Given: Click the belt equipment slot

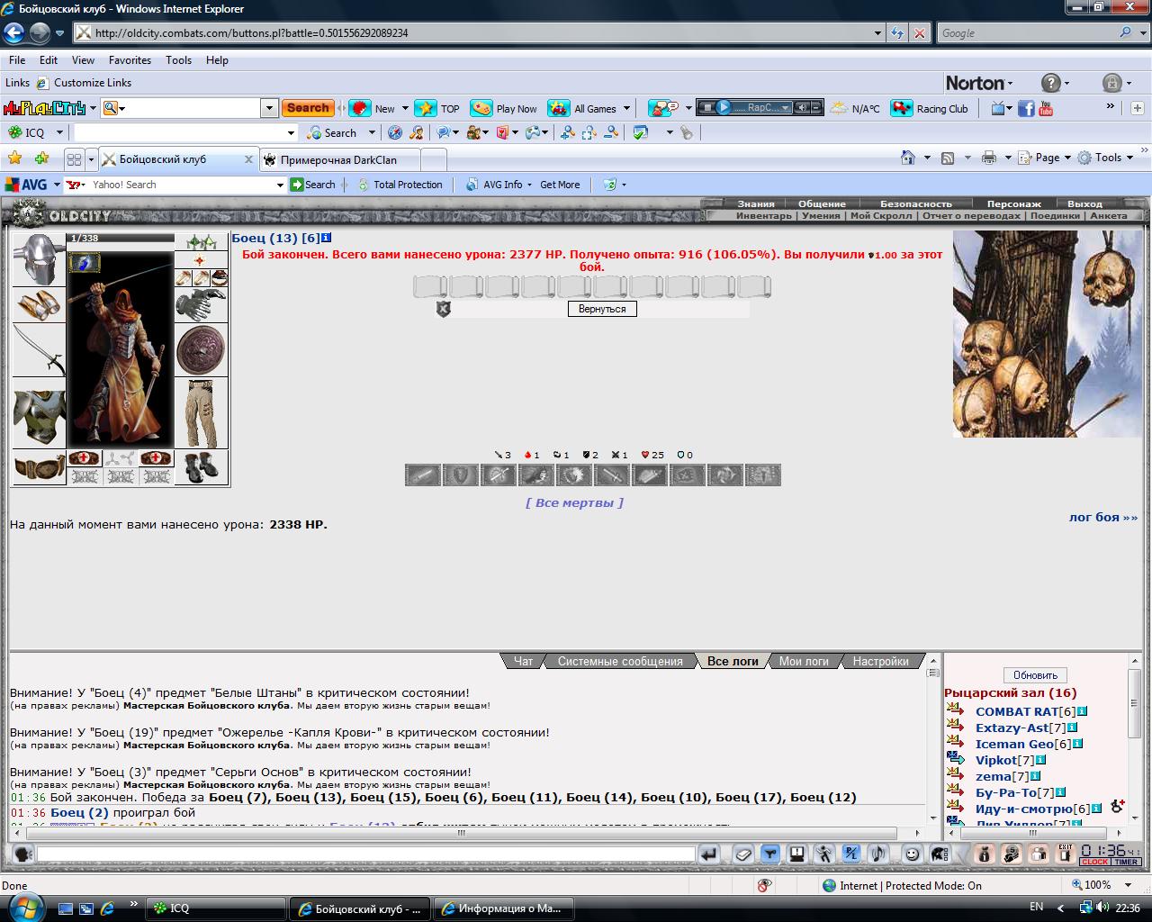Looking at the screenshot, I should (x=39, y=468).
